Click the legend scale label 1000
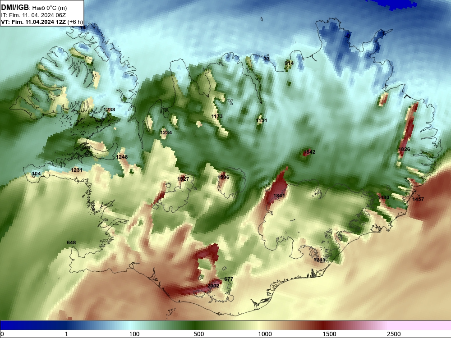This screenshot has width=451, height=338. [265, 334]
